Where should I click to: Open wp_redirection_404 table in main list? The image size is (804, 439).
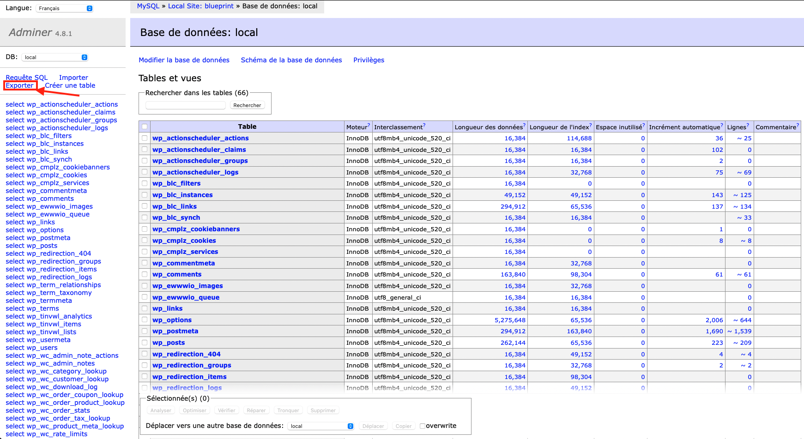pyautogui.click(x=187, y=354)
